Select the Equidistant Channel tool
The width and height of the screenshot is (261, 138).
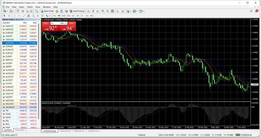(28, 16)
